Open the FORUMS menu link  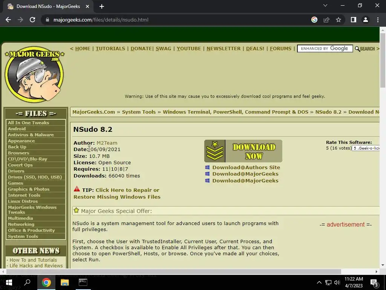pyautogui.click(x=280, y=49)
